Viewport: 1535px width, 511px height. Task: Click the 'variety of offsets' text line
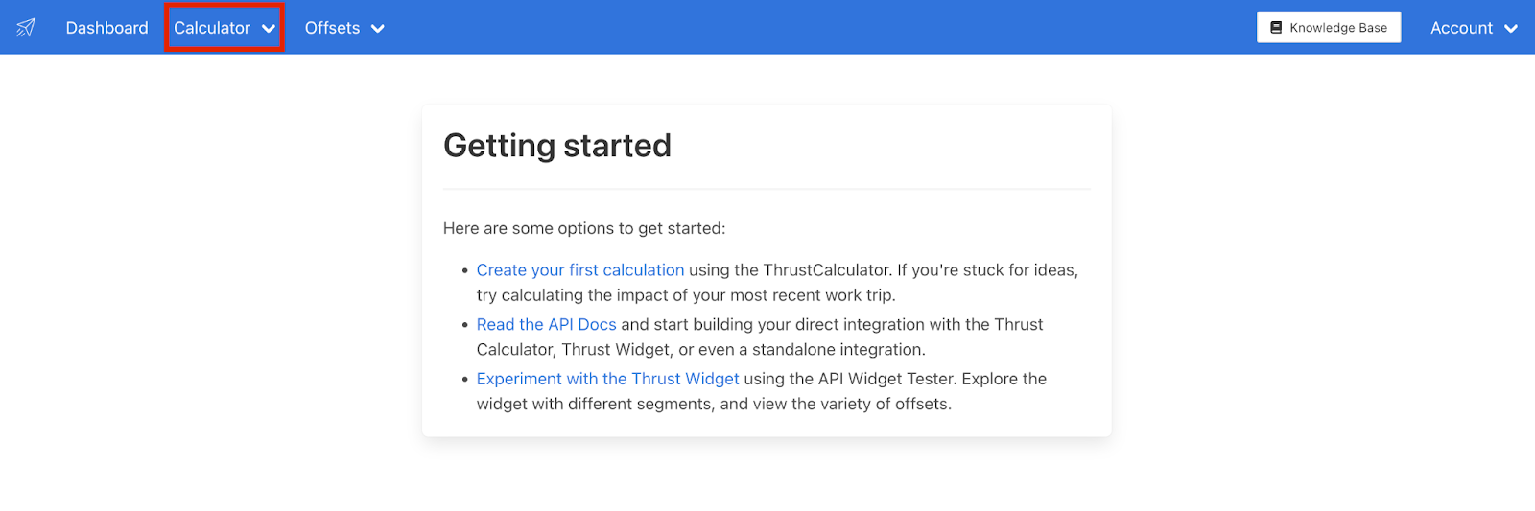click(714, 404)
